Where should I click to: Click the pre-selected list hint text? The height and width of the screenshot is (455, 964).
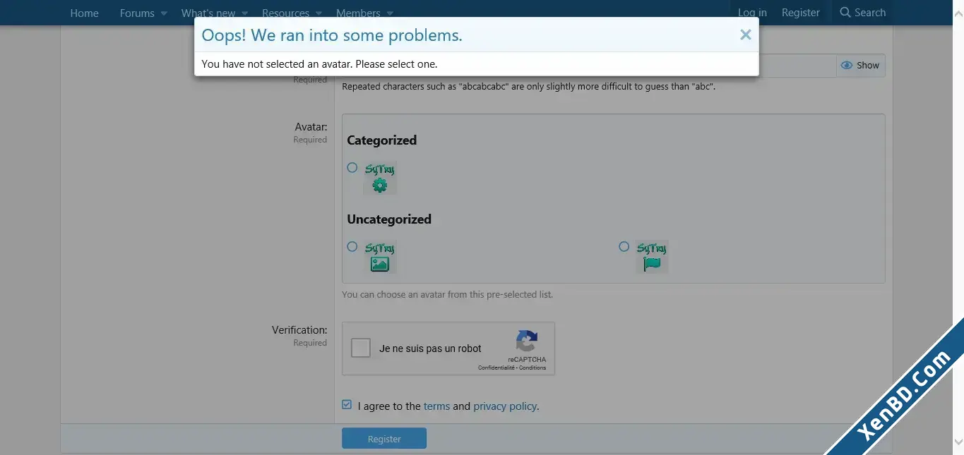447,294
